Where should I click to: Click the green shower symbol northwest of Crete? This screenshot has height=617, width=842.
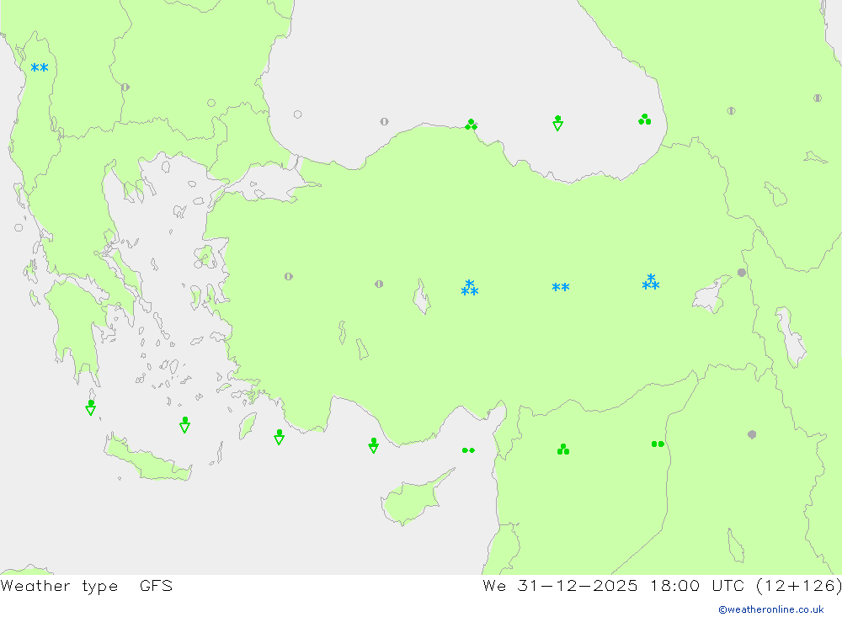[x=184, y=425]
